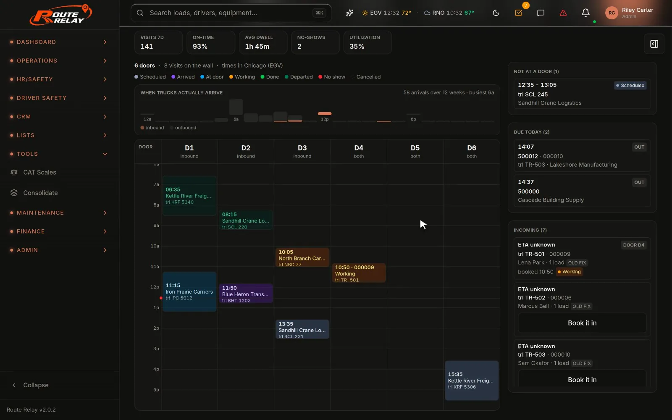The width and height of the screenshot is (672, 420).
Task: Click the EGV sun weather icon
Action: [x=365, y=13]
